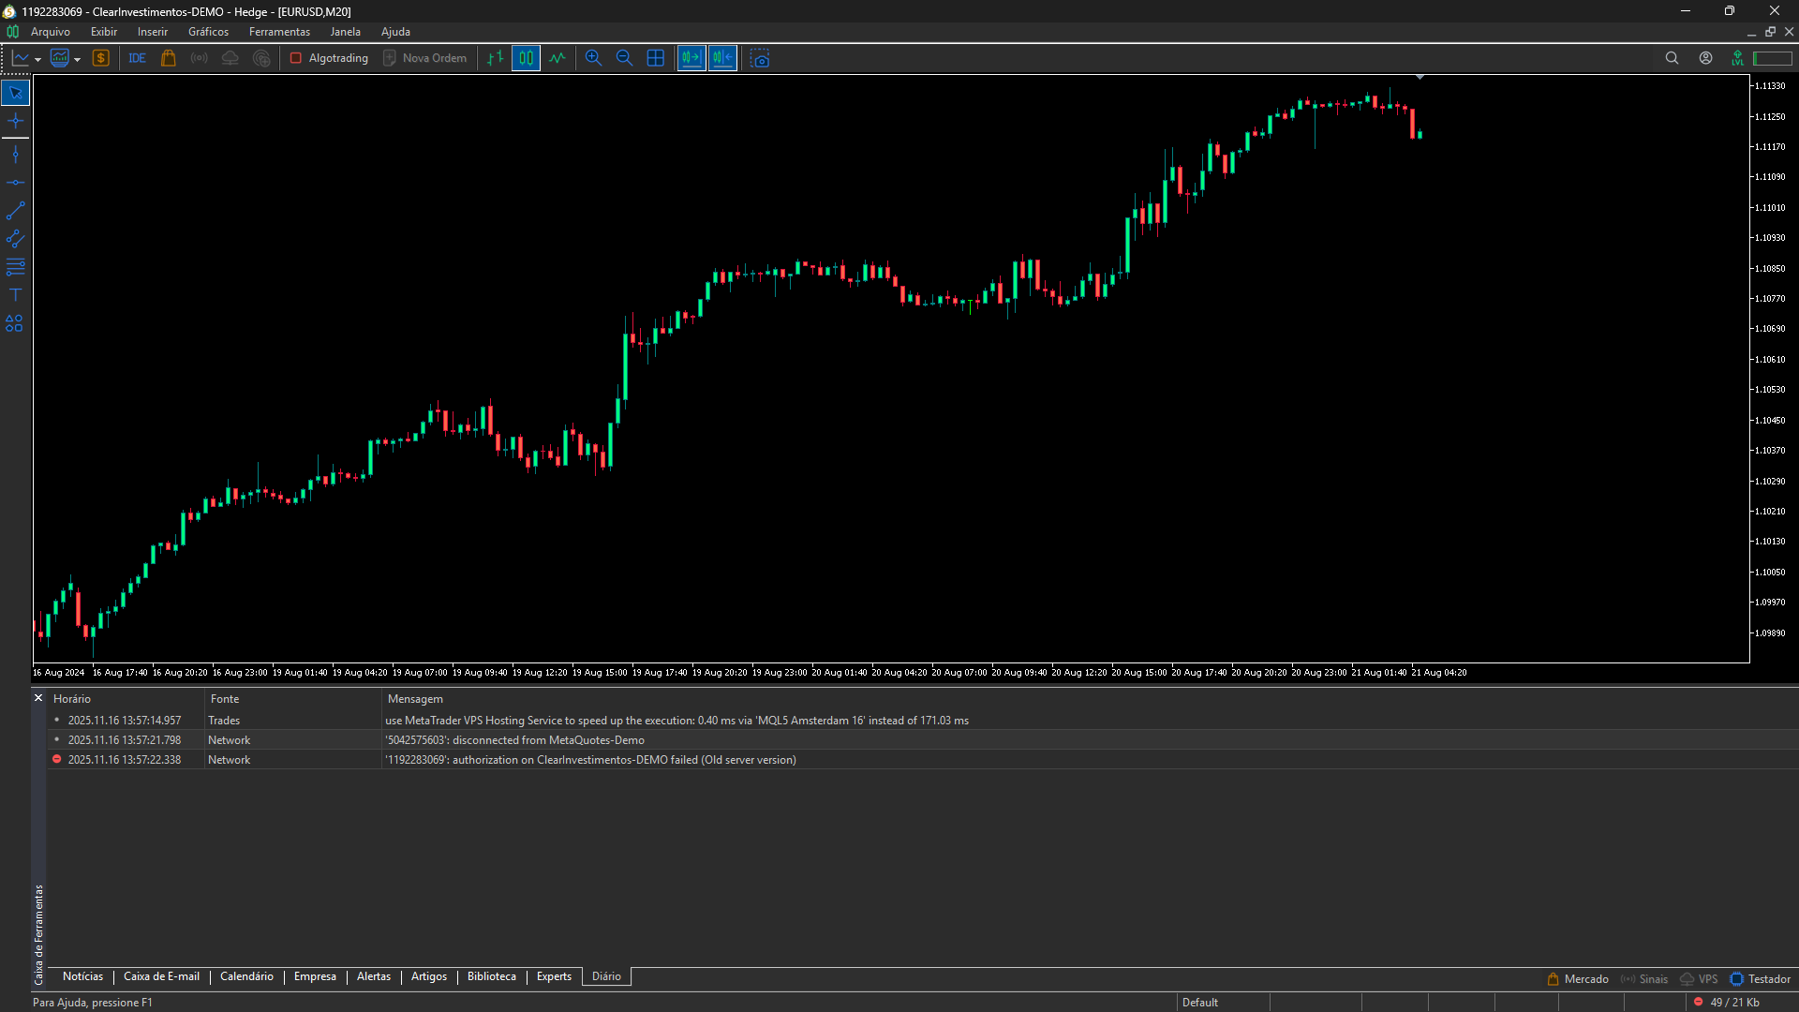1799x1012 pixels.
Task: Open the Testador panel button
Action: (x=1761, y=978)
